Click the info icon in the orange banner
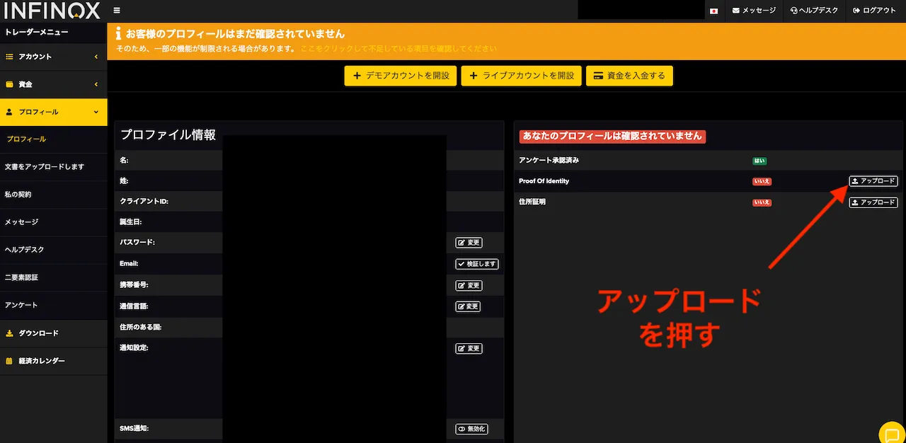906x443 pixels. (x=119, y=33)
